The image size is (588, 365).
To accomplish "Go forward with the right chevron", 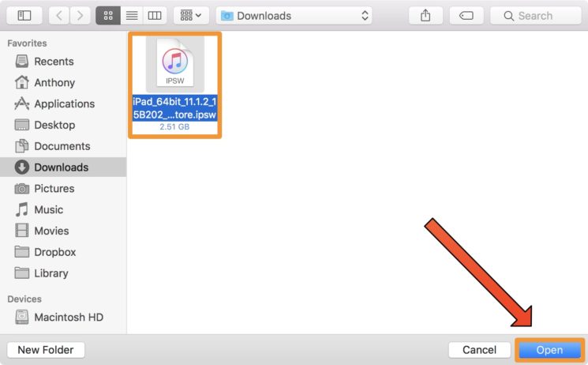I will [x=81, y=15].
